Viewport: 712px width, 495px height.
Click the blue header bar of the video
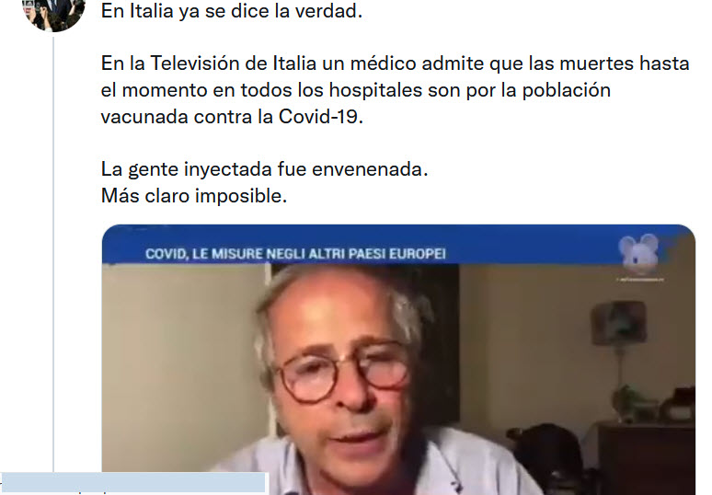(x=398, y=245)
